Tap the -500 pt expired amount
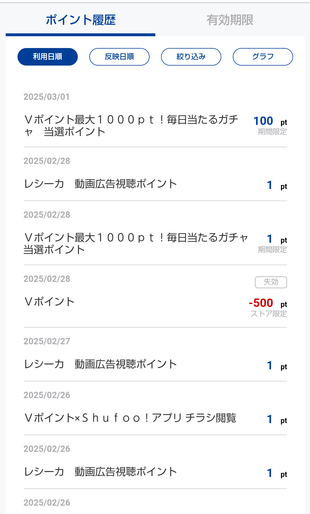310x514 pixels. [261, 303]
